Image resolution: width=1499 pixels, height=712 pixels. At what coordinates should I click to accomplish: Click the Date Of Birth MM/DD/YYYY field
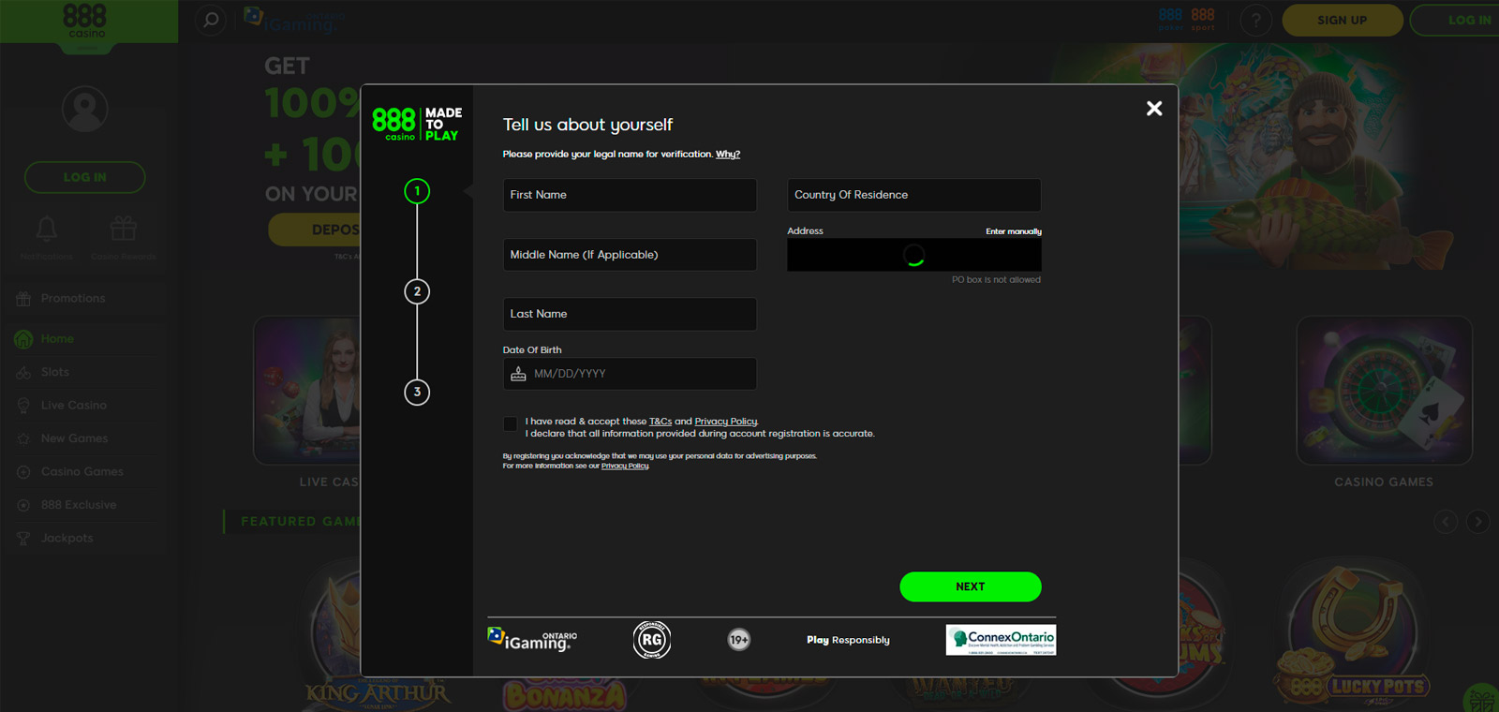tap(630, 374)
